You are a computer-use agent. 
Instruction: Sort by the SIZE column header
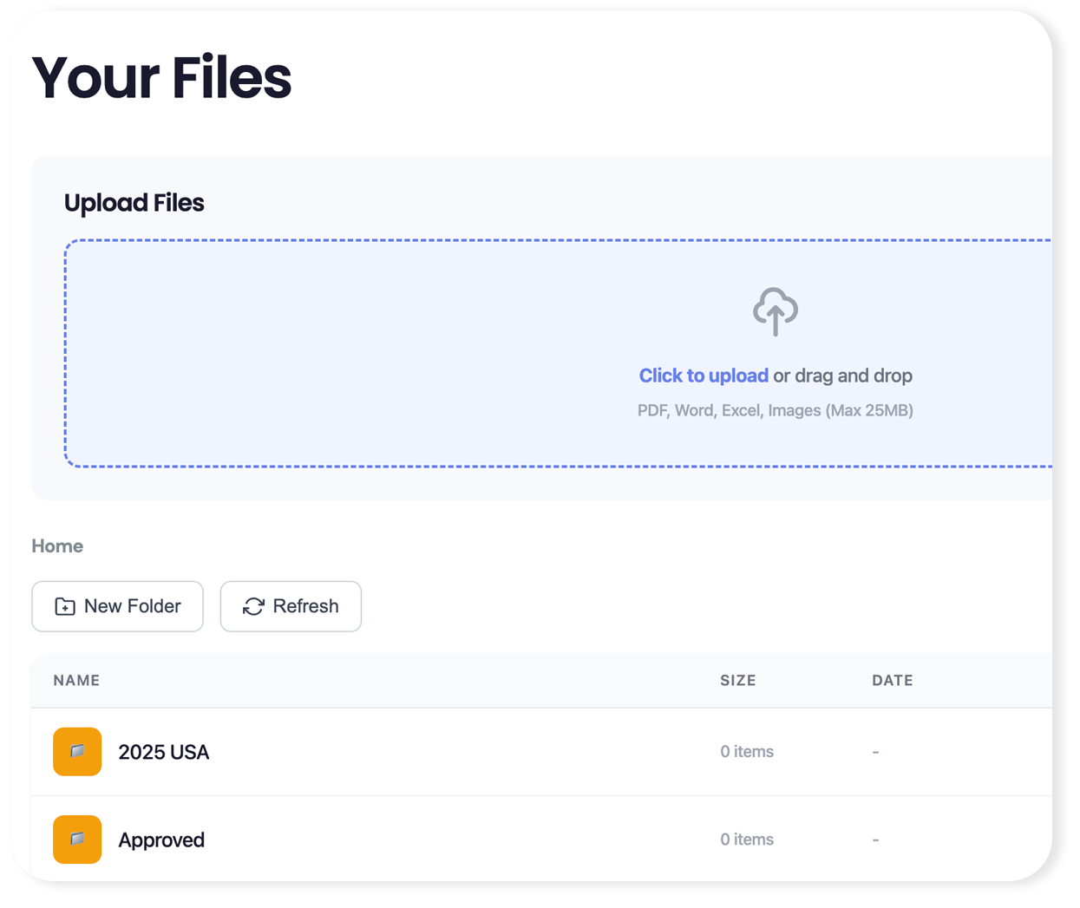pyautogui.click(x=737, y=680)
